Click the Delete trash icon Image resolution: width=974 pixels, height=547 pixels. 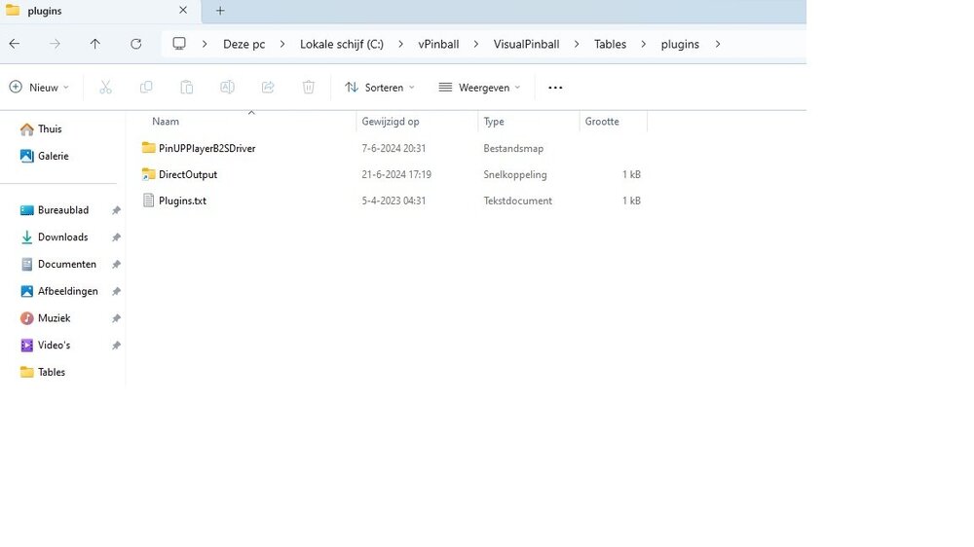[x=308, y=88]
